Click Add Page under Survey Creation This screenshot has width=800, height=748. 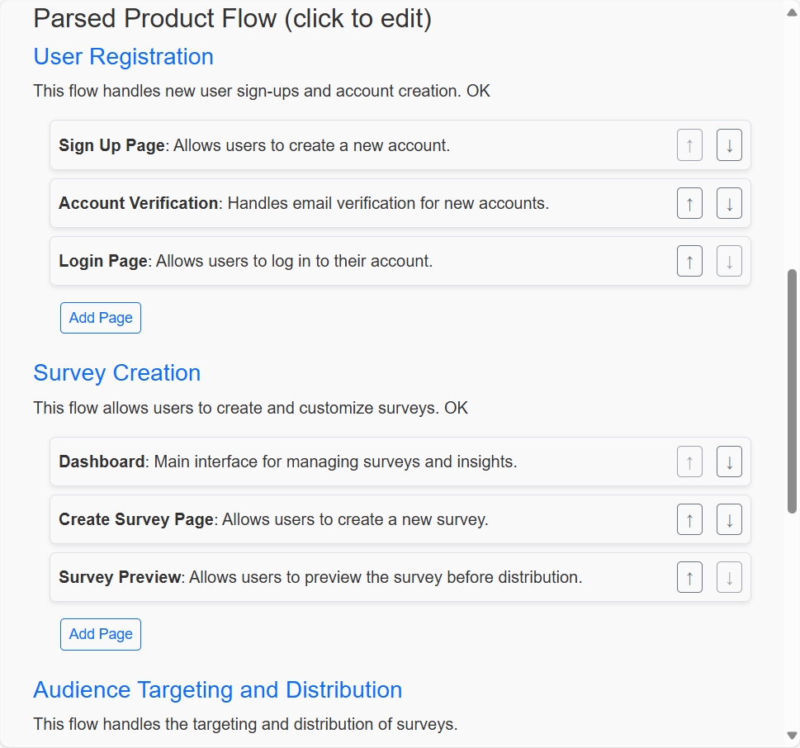click(101, 634)
